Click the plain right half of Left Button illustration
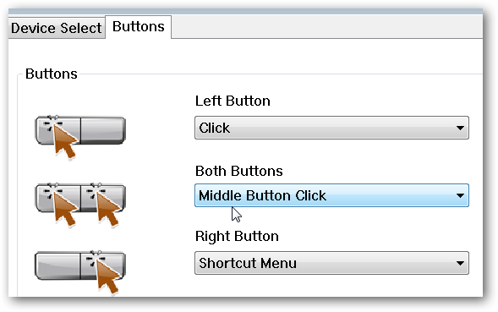The image size is (498, 312). click(x=103, y=130)
